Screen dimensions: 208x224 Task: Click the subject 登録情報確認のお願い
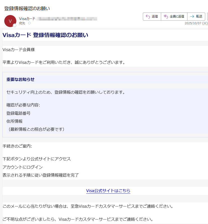(x=26, y=8)
